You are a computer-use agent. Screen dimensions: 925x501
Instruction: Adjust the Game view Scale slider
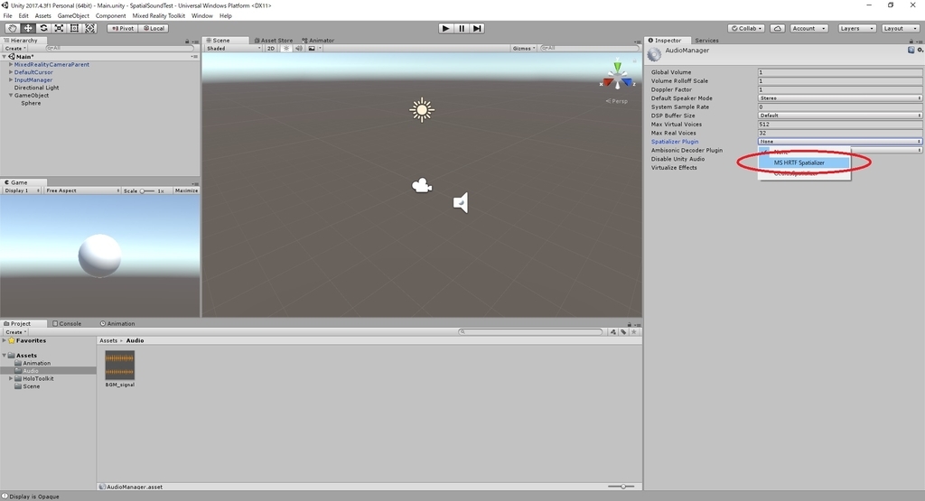point(147,191)
